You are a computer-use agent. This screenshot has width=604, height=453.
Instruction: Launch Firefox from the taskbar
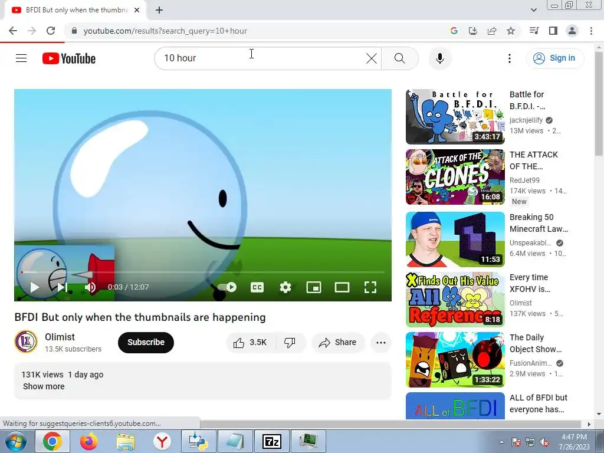[x=88, y=441]
